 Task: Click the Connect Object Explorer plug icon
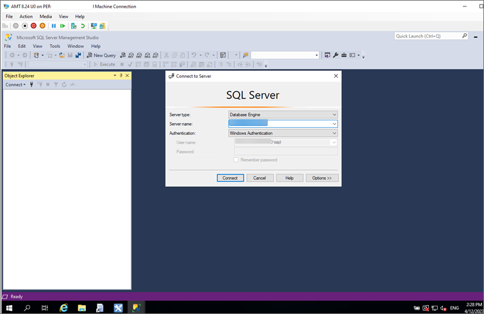[x=31, y=84]
